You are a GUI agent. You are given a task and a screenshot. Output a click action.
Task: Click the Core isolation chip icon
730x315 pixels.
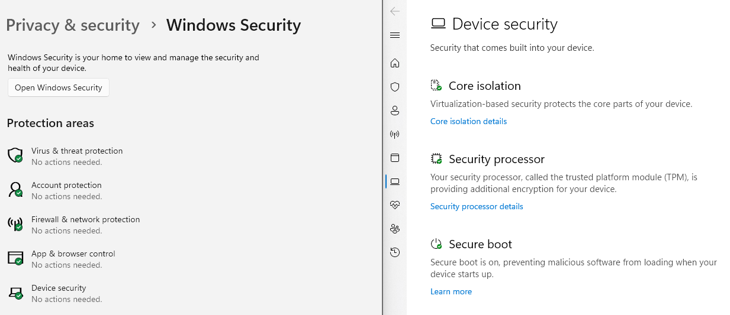click(x=436, y=86)
